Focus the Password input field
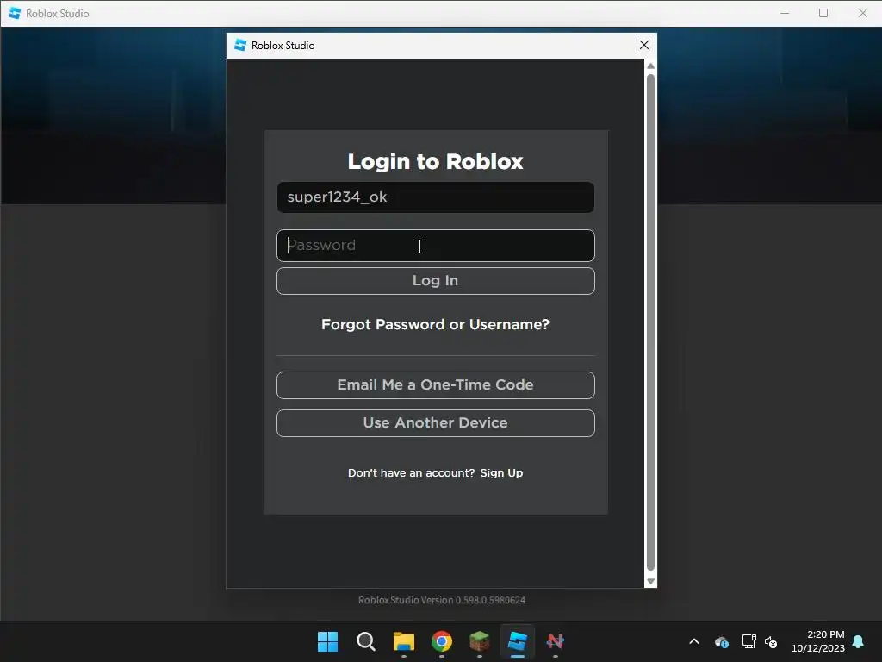This screenshot has width=882, height=662. [435, 246]
